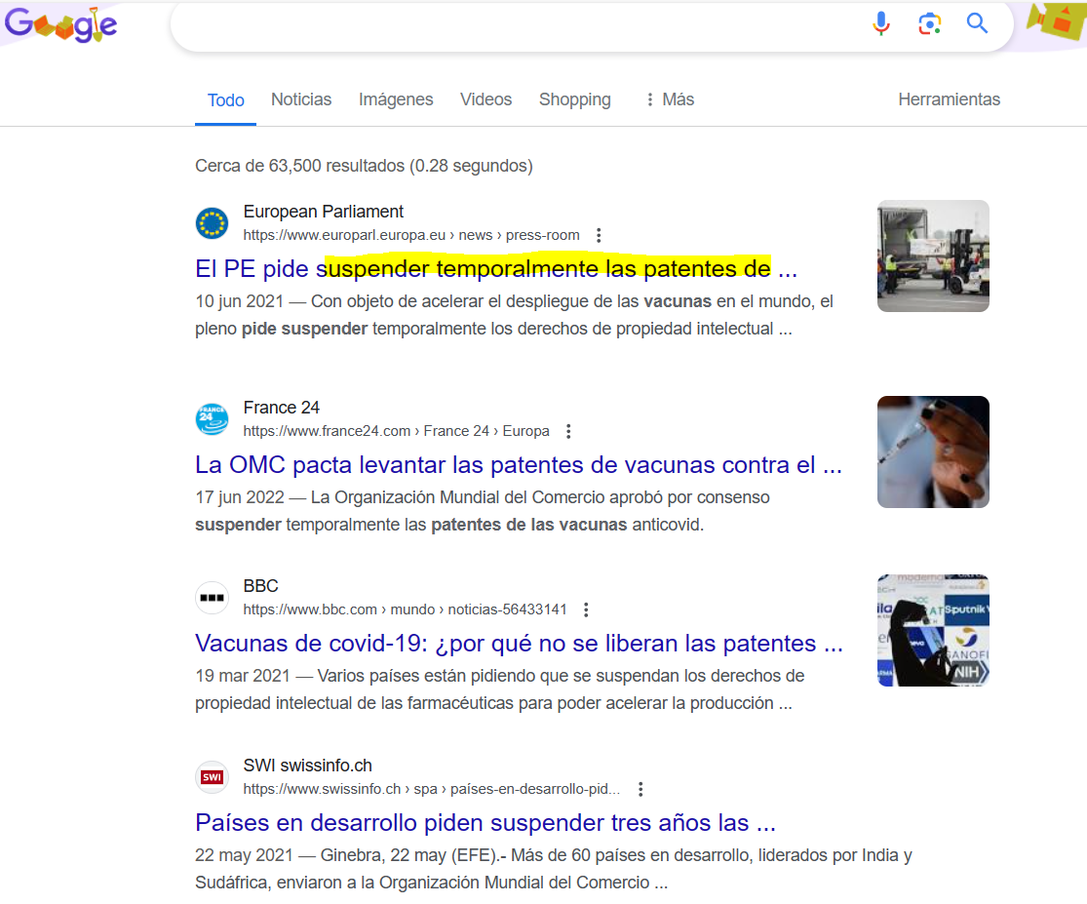The image size is (1087, 904).
Task: Click the 'France 24' site name
Action: point(282,409)
